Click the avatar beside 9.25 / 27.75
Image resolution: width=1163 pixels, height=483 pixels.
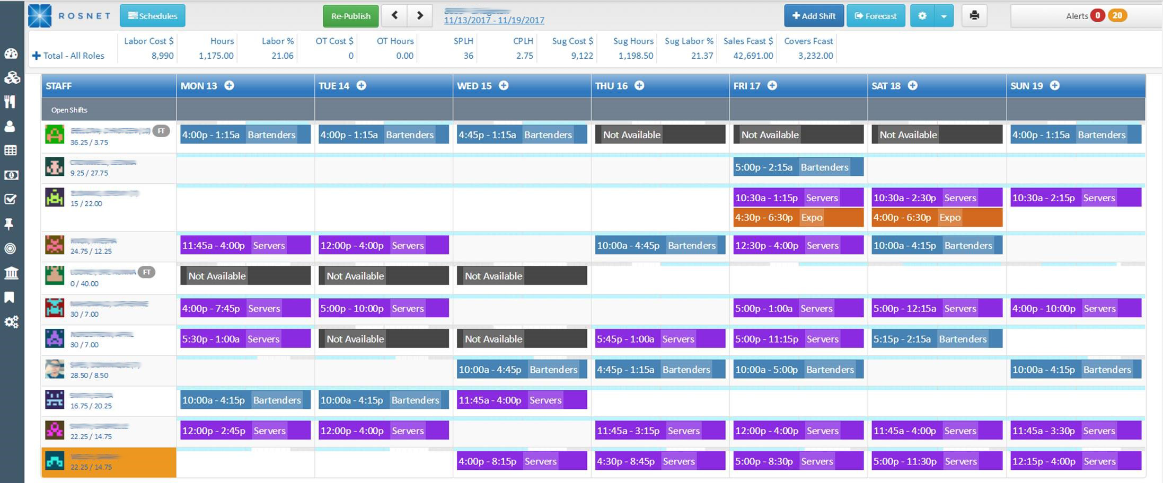pos(55,167)
